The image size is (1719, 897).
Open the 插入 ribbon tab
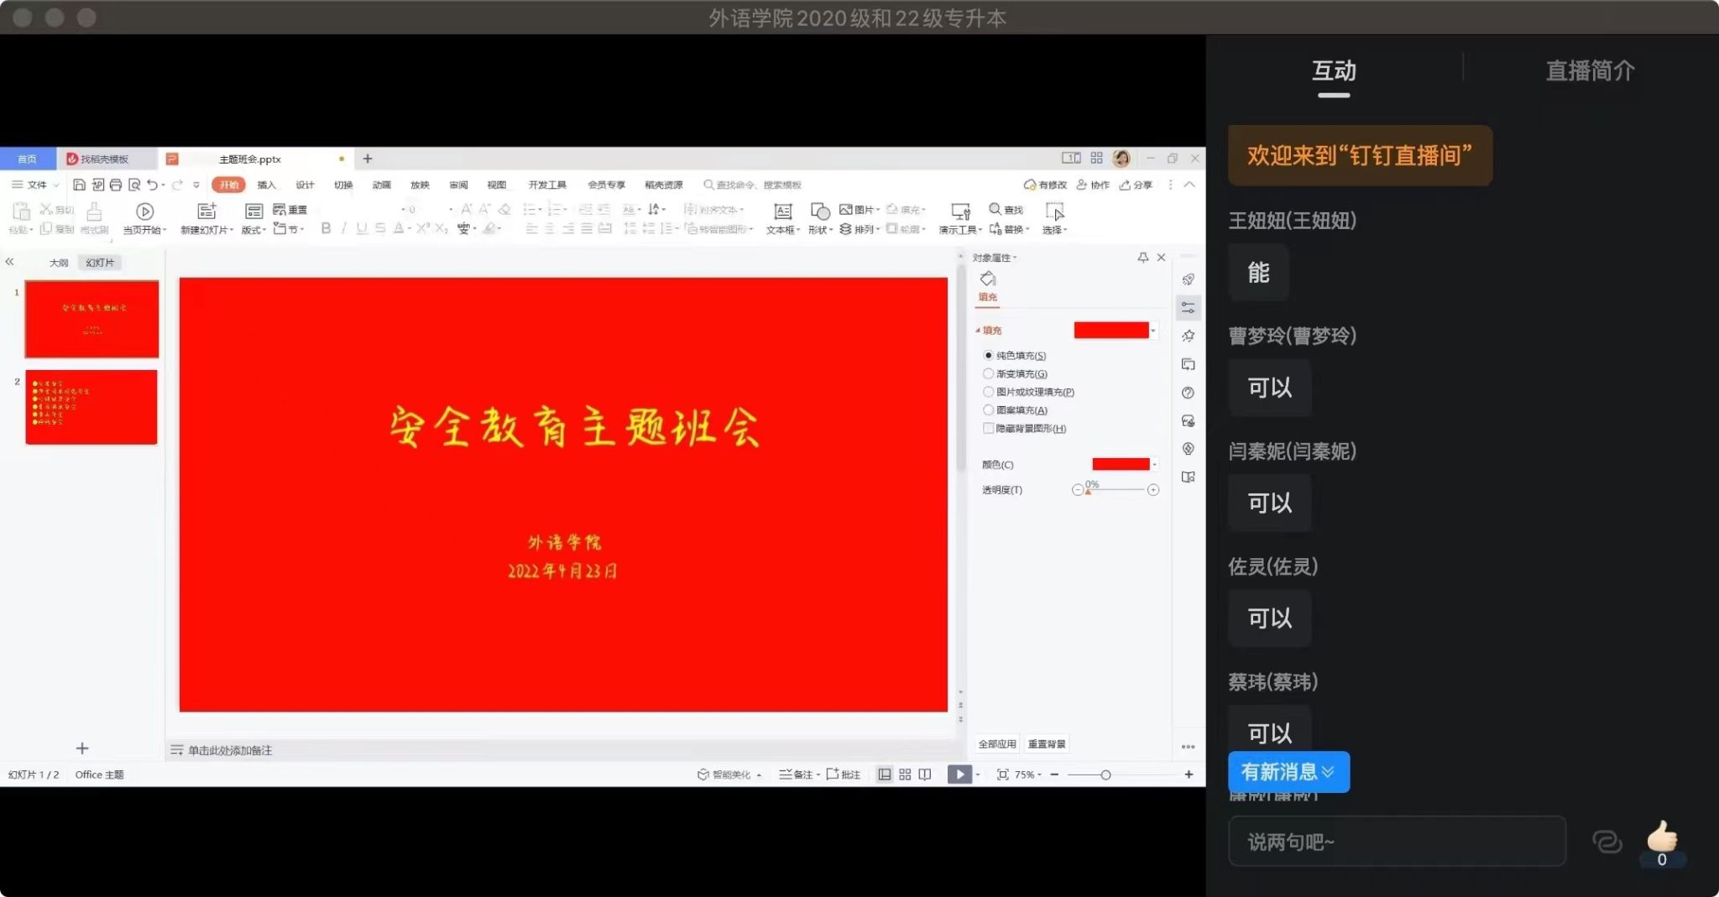tap(266, 185)
